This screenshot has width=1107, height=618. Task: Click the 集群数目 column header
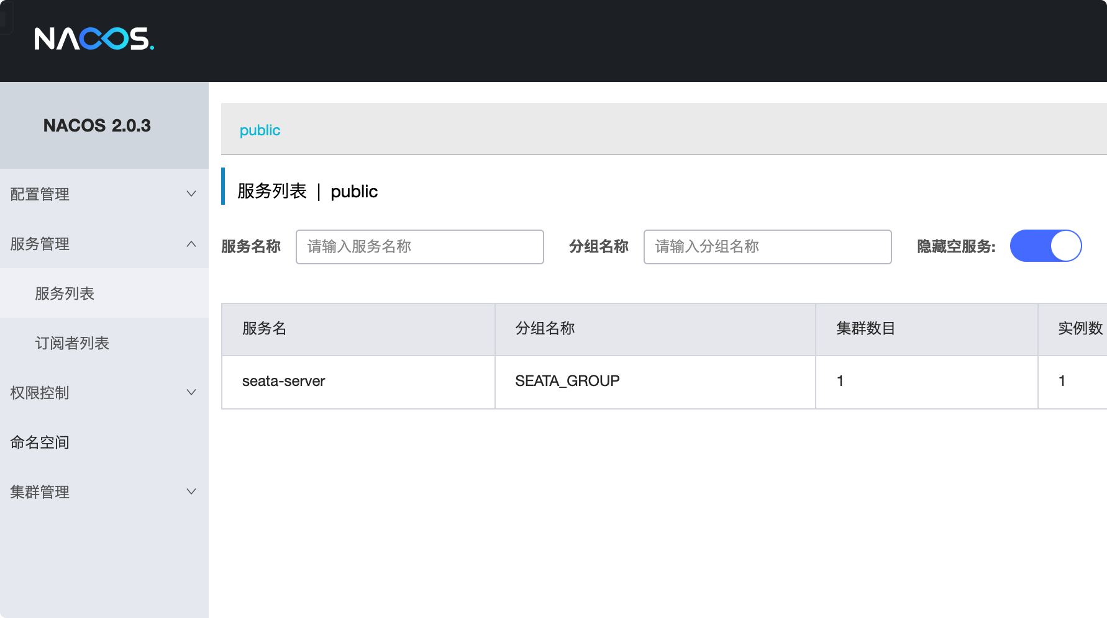(x=927, y=329)
